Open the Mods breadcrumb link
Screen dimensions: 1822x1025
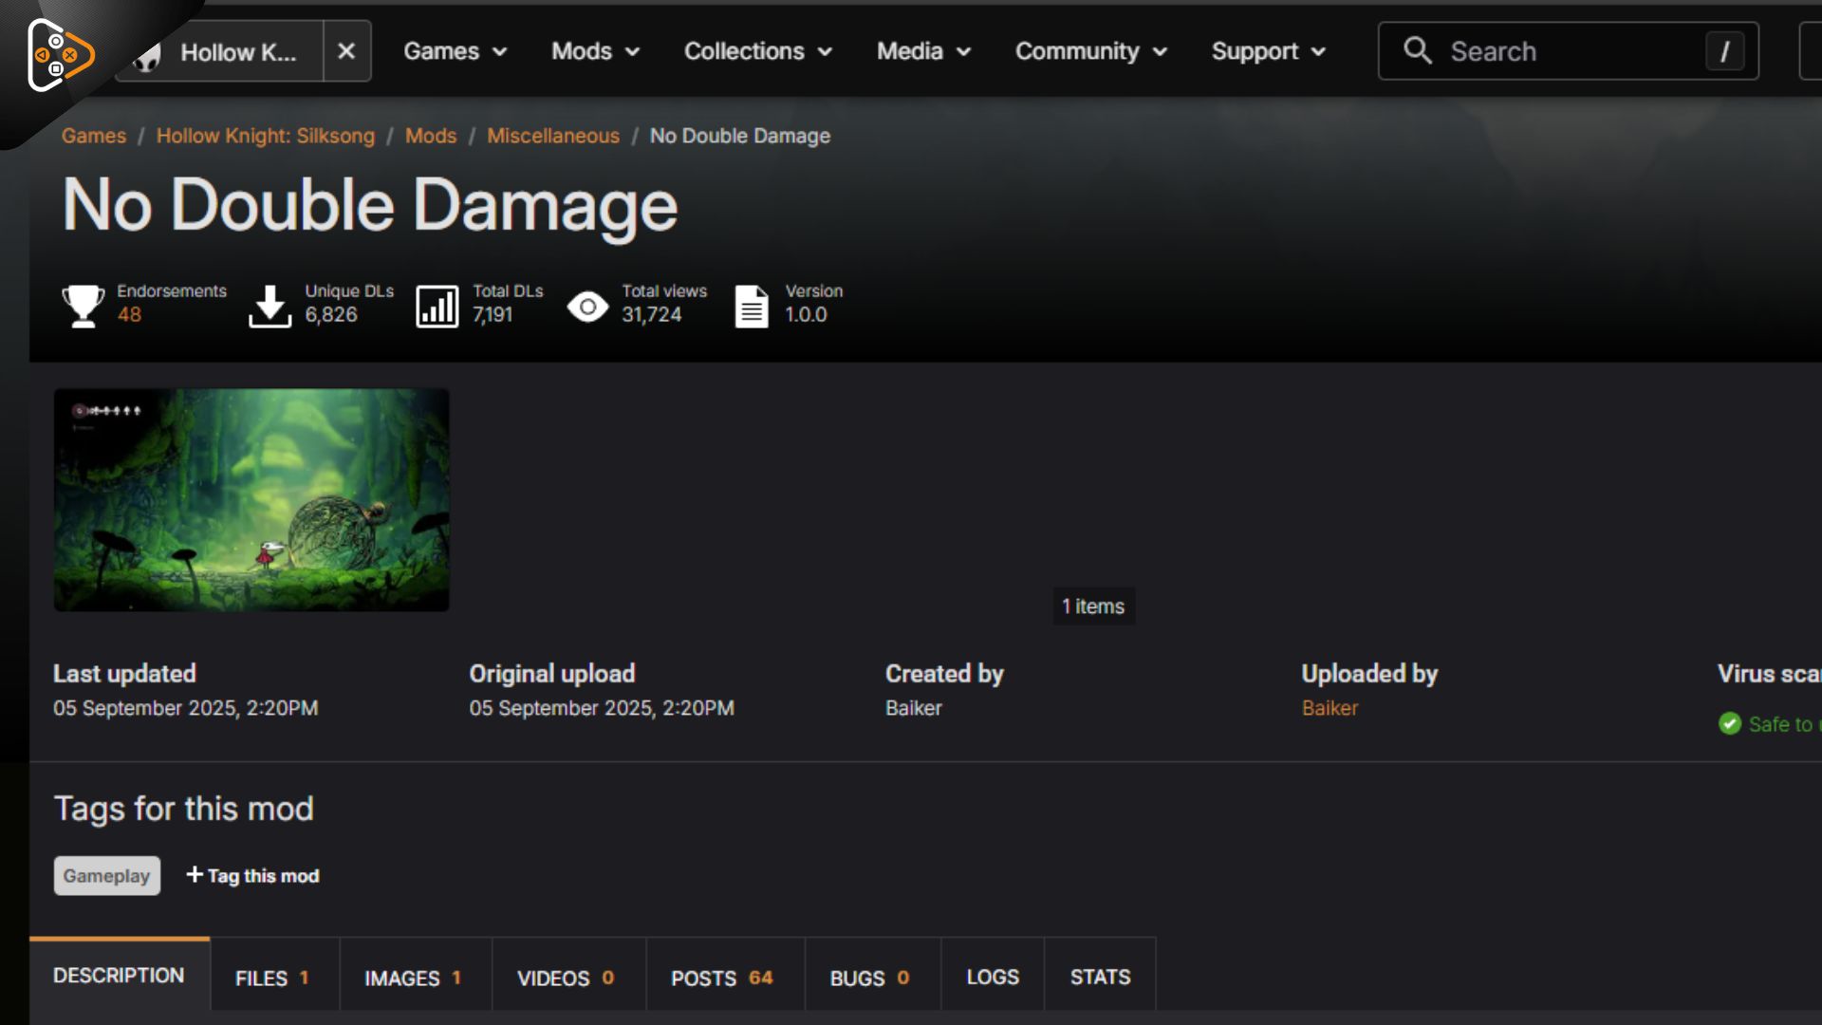[431, 136]
